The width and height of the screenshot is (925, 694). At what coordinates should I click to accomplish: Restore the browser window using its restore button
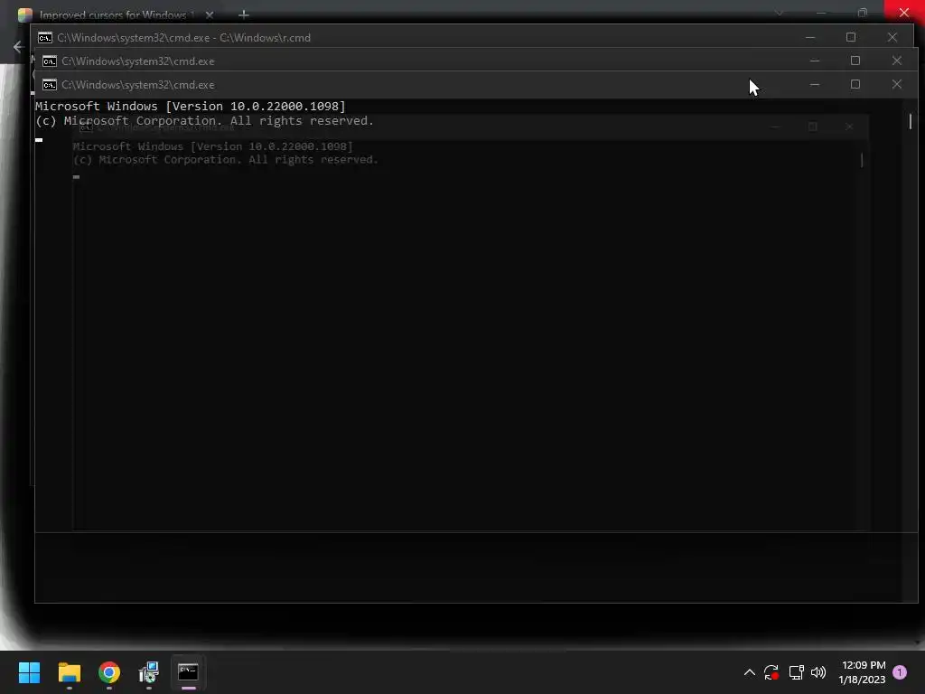click(x=863, y=13)
